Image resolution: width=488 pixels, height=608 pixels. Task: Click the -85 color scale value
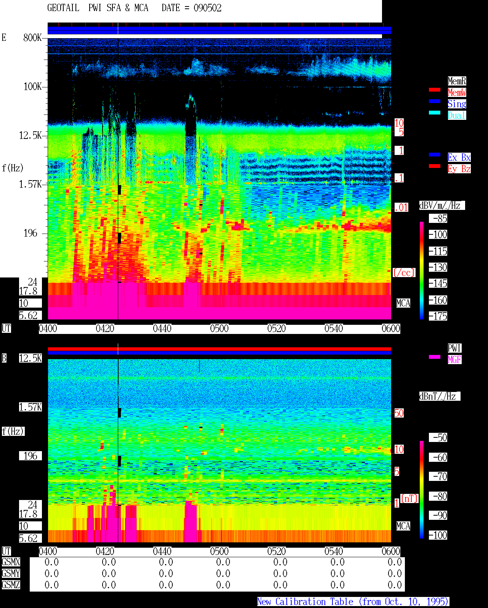tap(438, 218)
